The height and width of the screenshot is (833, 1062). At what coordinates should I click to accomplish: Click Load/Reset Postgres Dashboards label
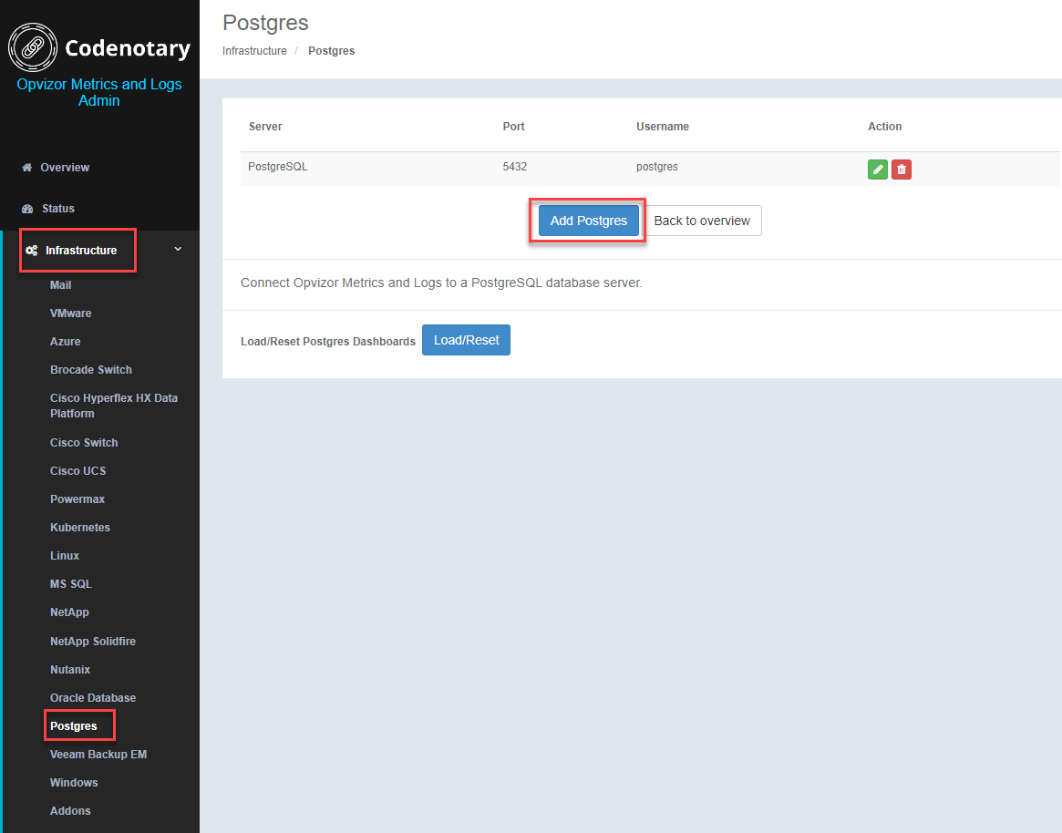pos(328,342)
